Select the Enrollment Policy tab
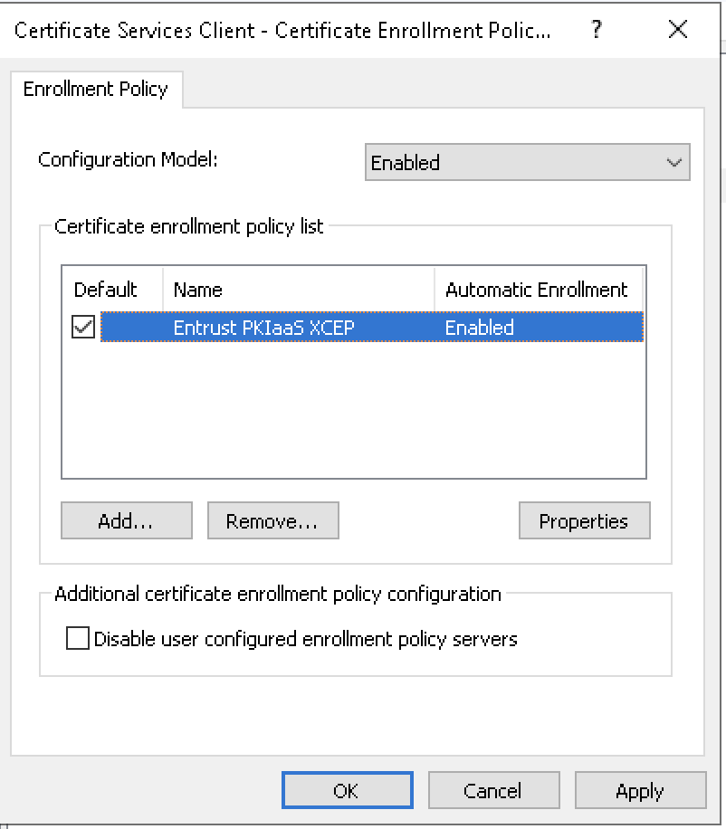This screenshot has width=726, height=829. point(96,89)
